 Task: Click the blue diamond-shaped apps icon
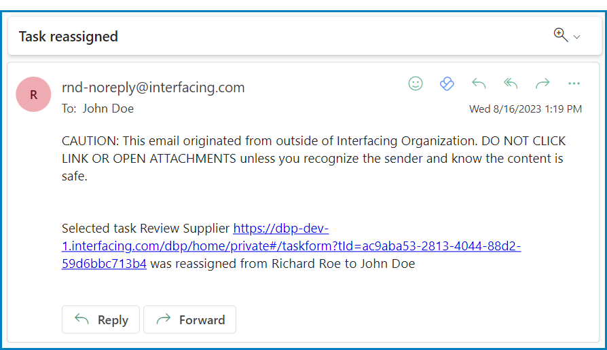(446, 83)
